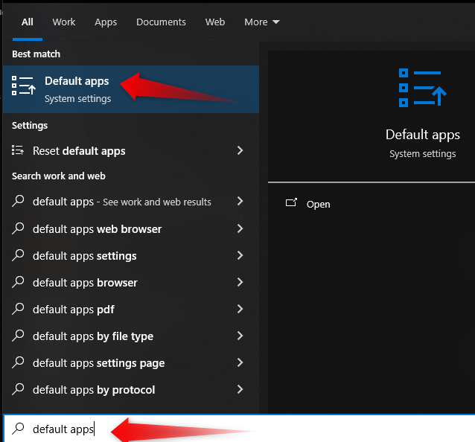Expand chevron for 'default apps by protocol'
This screenshot has width=475, height=442.
point(240,389)
